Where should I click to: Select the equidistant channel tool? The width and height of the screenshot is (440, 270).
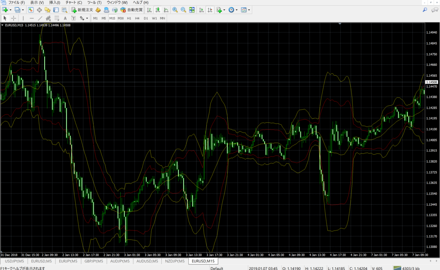point(48,18)
